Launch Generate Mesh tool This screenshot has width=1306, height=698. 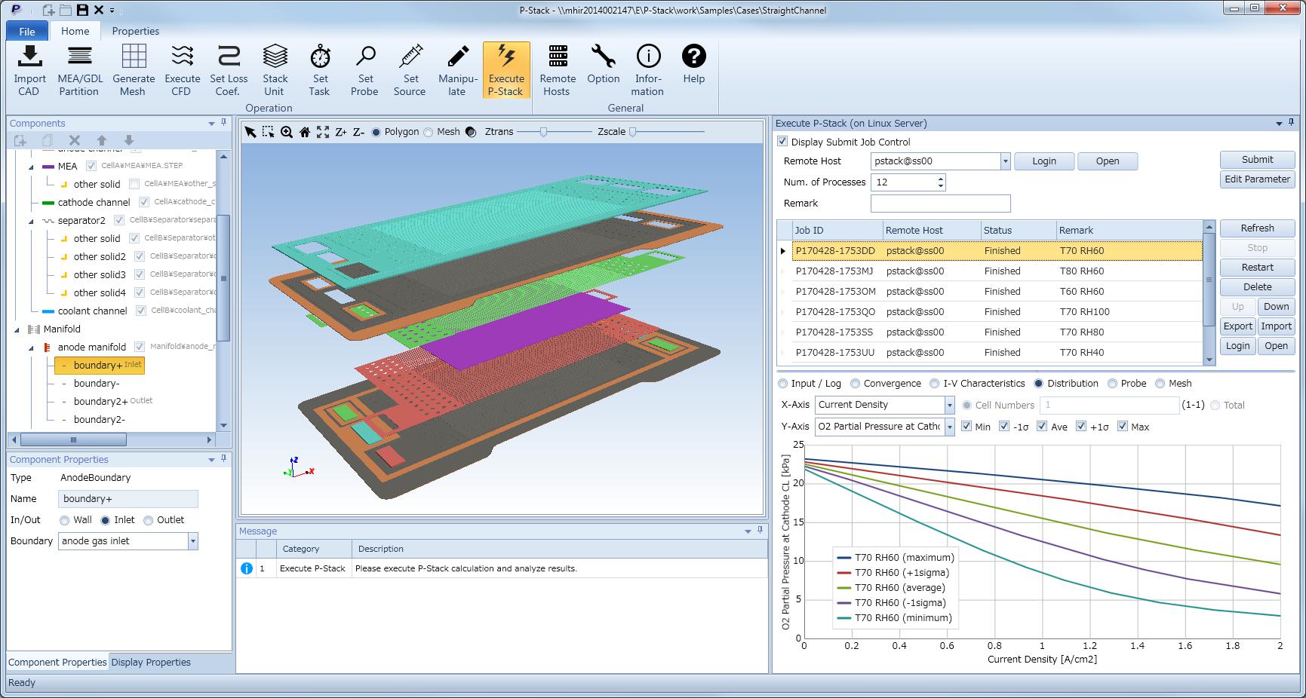coord(134,70)
